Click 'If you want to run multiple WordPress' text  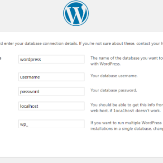[126, 123]
